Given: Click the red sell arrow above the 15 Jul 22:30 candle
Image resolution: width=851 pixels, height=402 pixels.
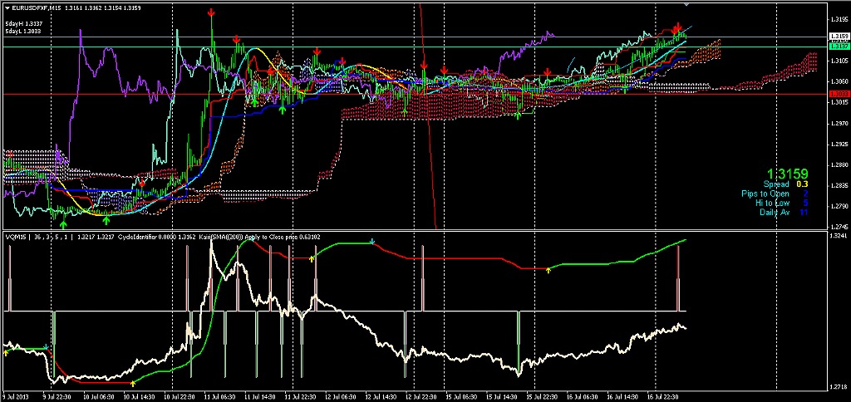Looking at the screenshot, I should (x=547, y=74).
